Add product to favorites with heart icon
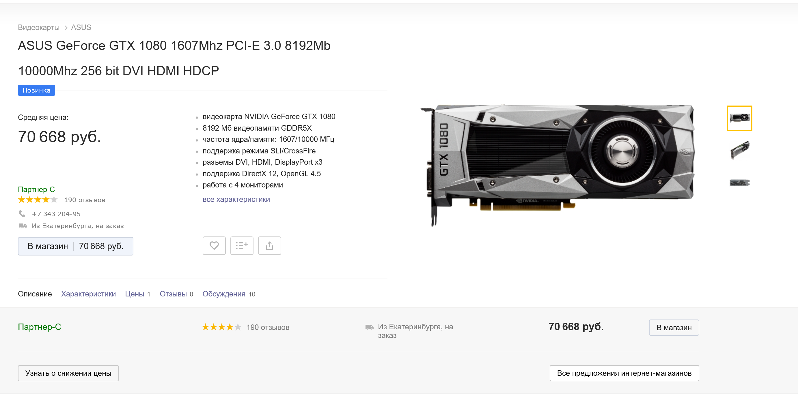 pyautogui.click(x=214, y=246)
